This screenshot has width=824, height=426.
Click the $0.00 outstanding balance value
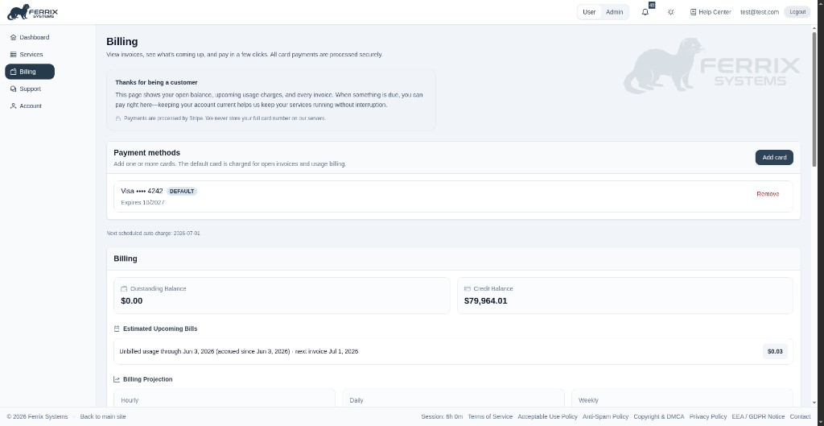point(131,301)
